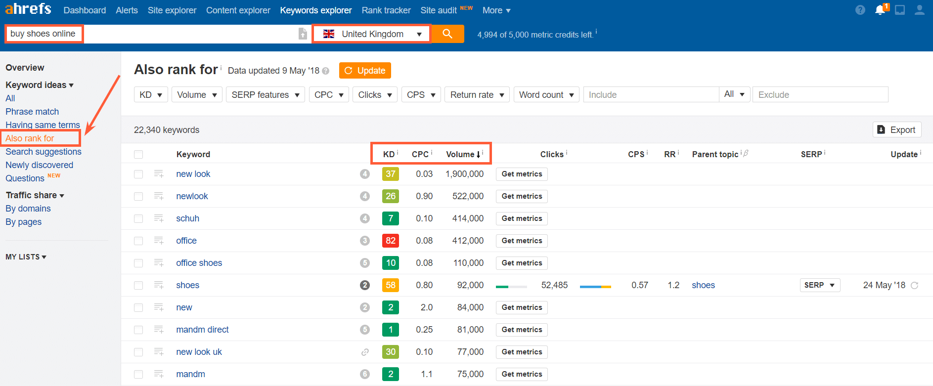Check the box for schuh row
This screenshot has width=933, height=386.
pyautogui.click(x=138, y=218)
